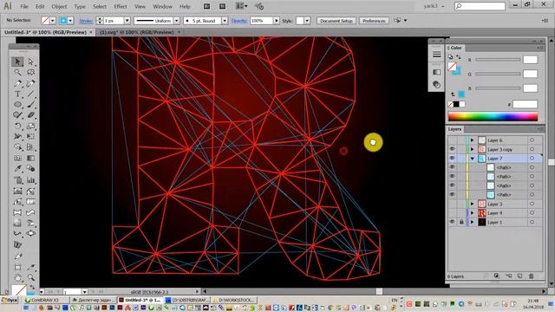Show Layer 3 via visibility box
Image resolution: width=555 pixels, height=312 pixels.
tap(453, 205)
